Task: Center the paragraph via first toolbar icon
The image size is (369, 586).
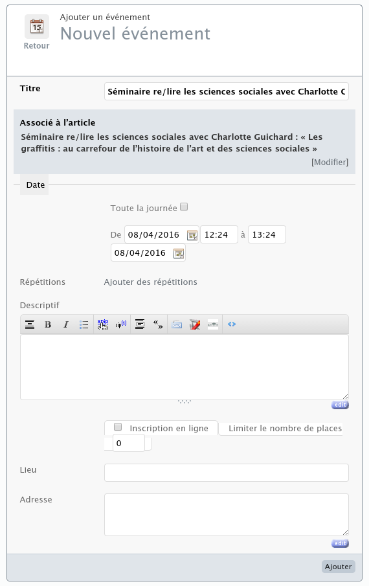Action: (30, 324)
